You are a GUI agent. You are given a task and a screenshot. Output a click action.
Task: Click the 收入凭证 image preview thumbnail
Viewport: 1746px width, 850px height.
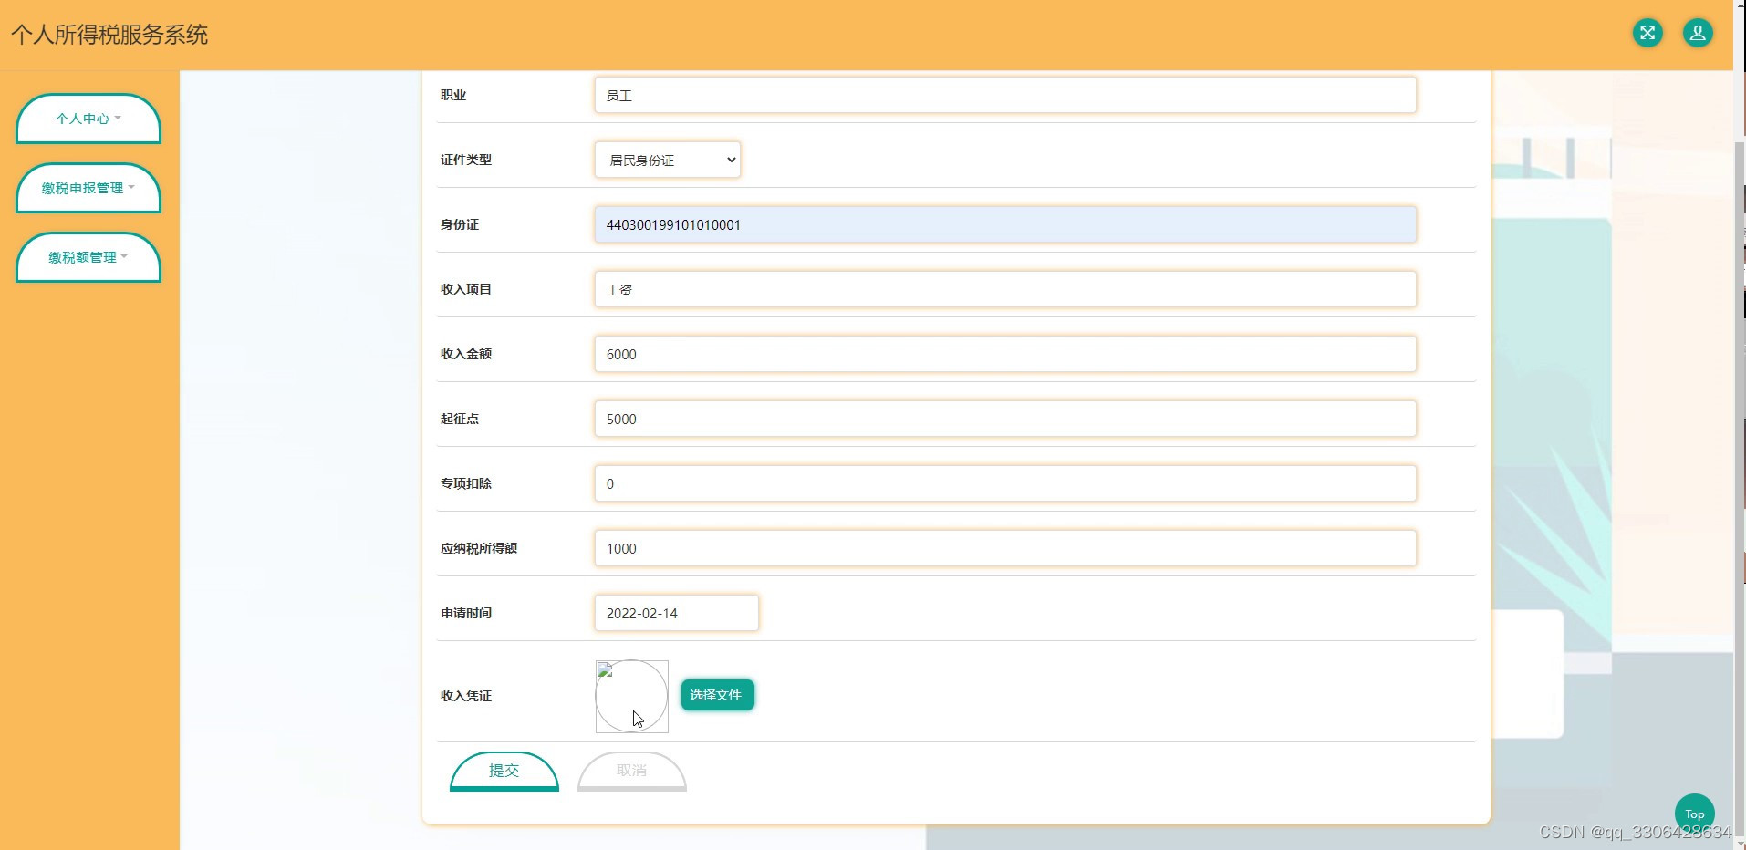631,696
